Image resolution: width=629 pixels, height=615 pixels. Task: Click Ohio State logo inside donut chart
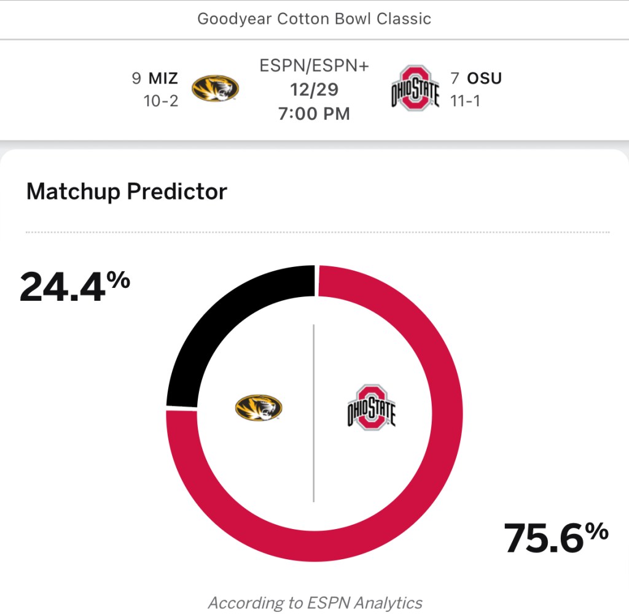tap(371, 407)
